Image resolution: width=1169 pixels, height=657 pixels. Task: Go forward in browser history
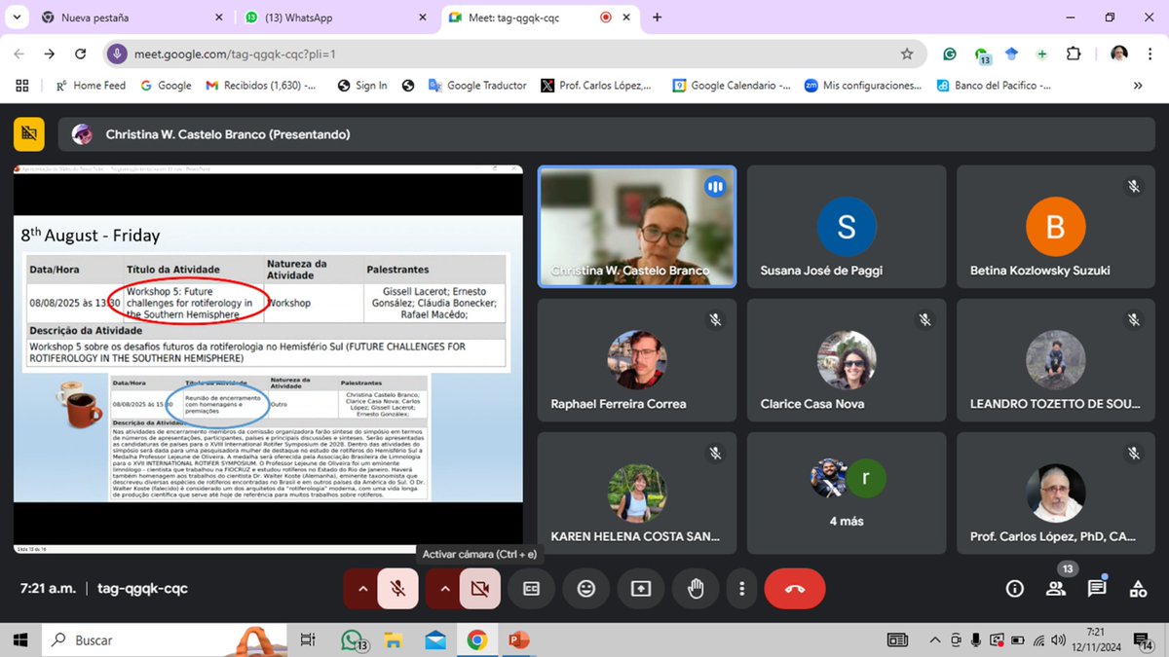(x=50, y=55)
